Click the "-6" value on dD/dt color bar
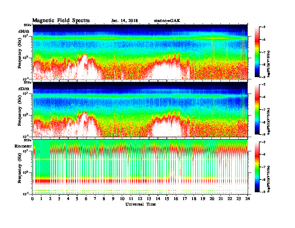 point(264,97)
